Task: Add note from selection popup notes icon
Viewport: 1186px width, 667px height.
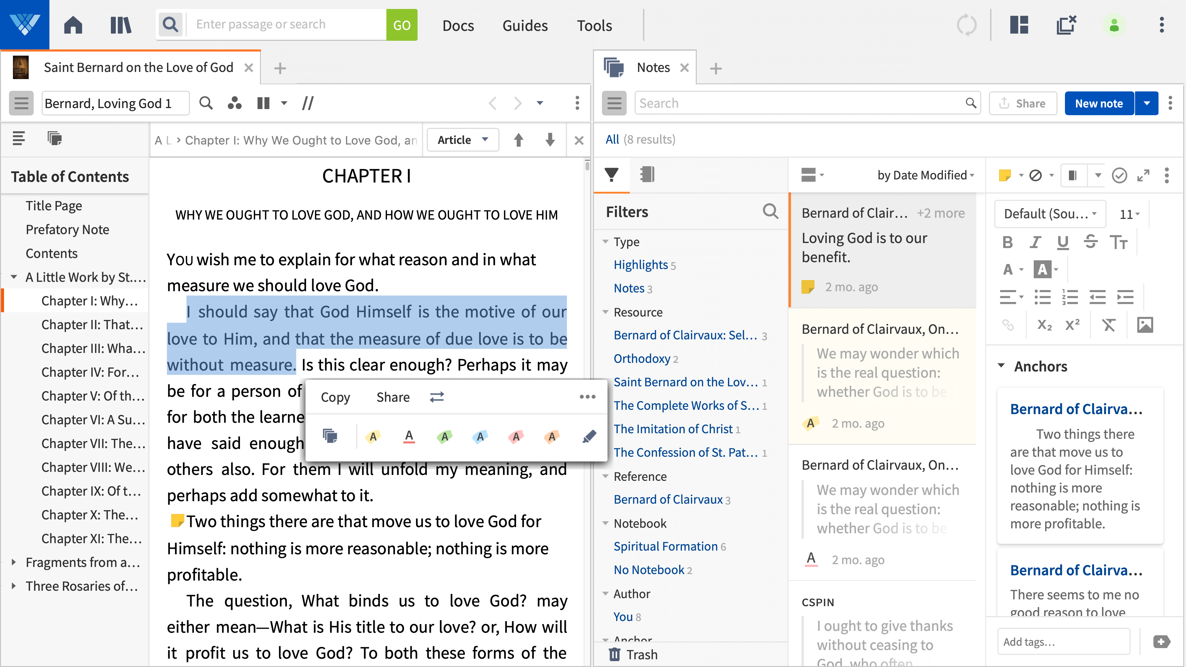Action: (x=330, y=435)
